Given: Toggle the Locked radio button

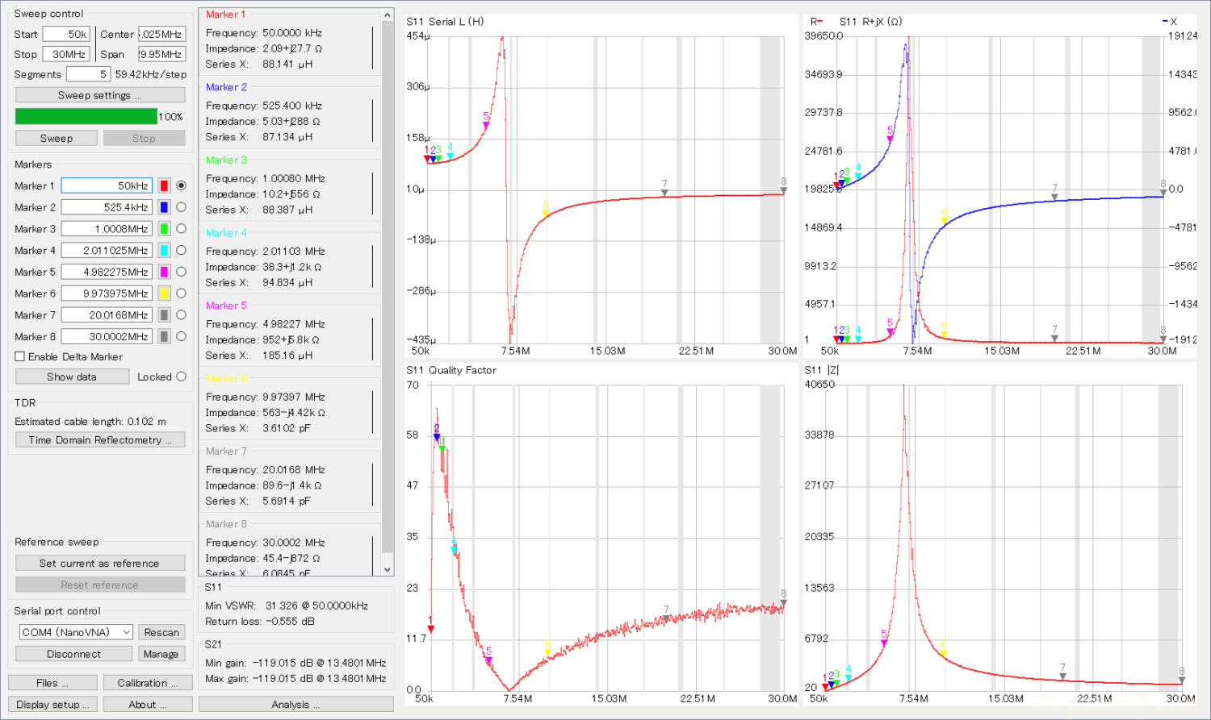Looking at the screenshot, I should pyautogui.click(x=181, y=377).
